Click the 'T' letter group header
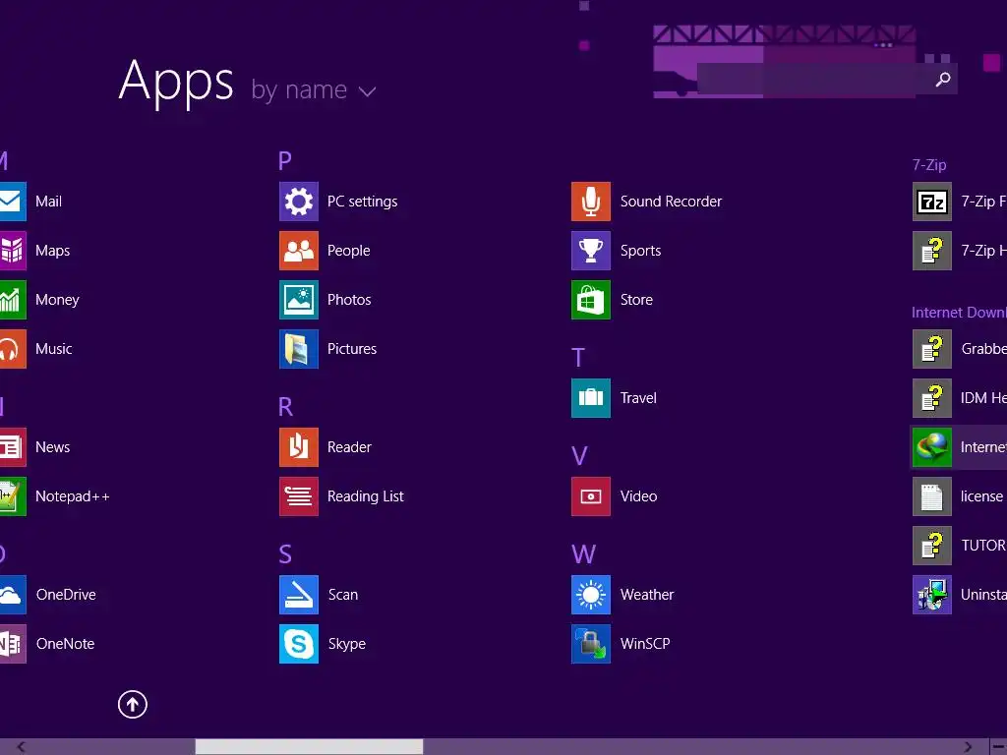1007x755 pixels. click(578, 358)
